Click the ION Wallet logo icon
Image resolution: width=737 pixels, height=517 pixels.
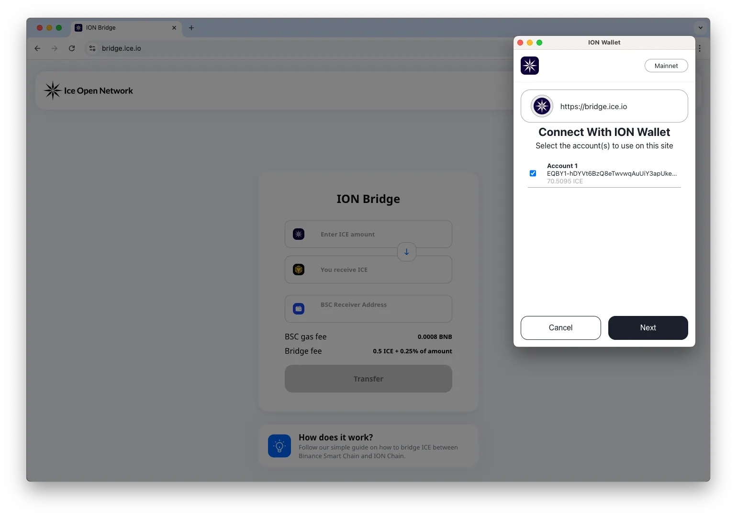coord(530,66)
